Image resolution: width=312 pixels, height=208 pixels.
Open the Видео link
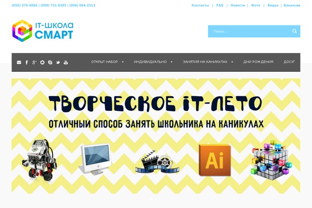coord(273,5)
